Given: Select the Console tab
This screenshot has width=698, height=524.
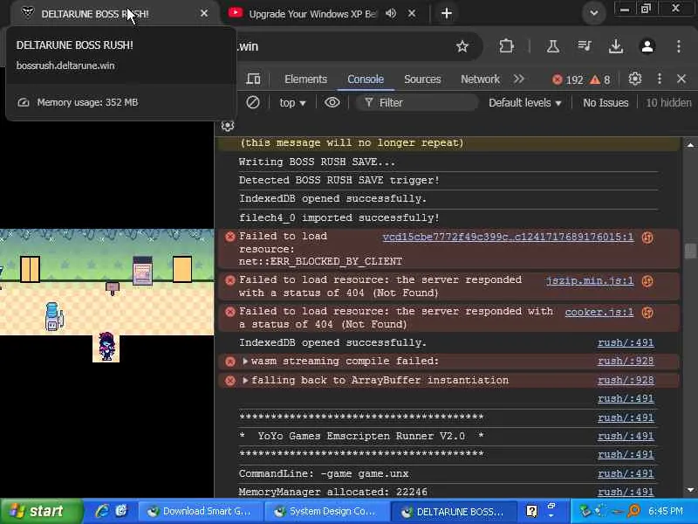Looking at the screenshot, I should coord(366,79).
